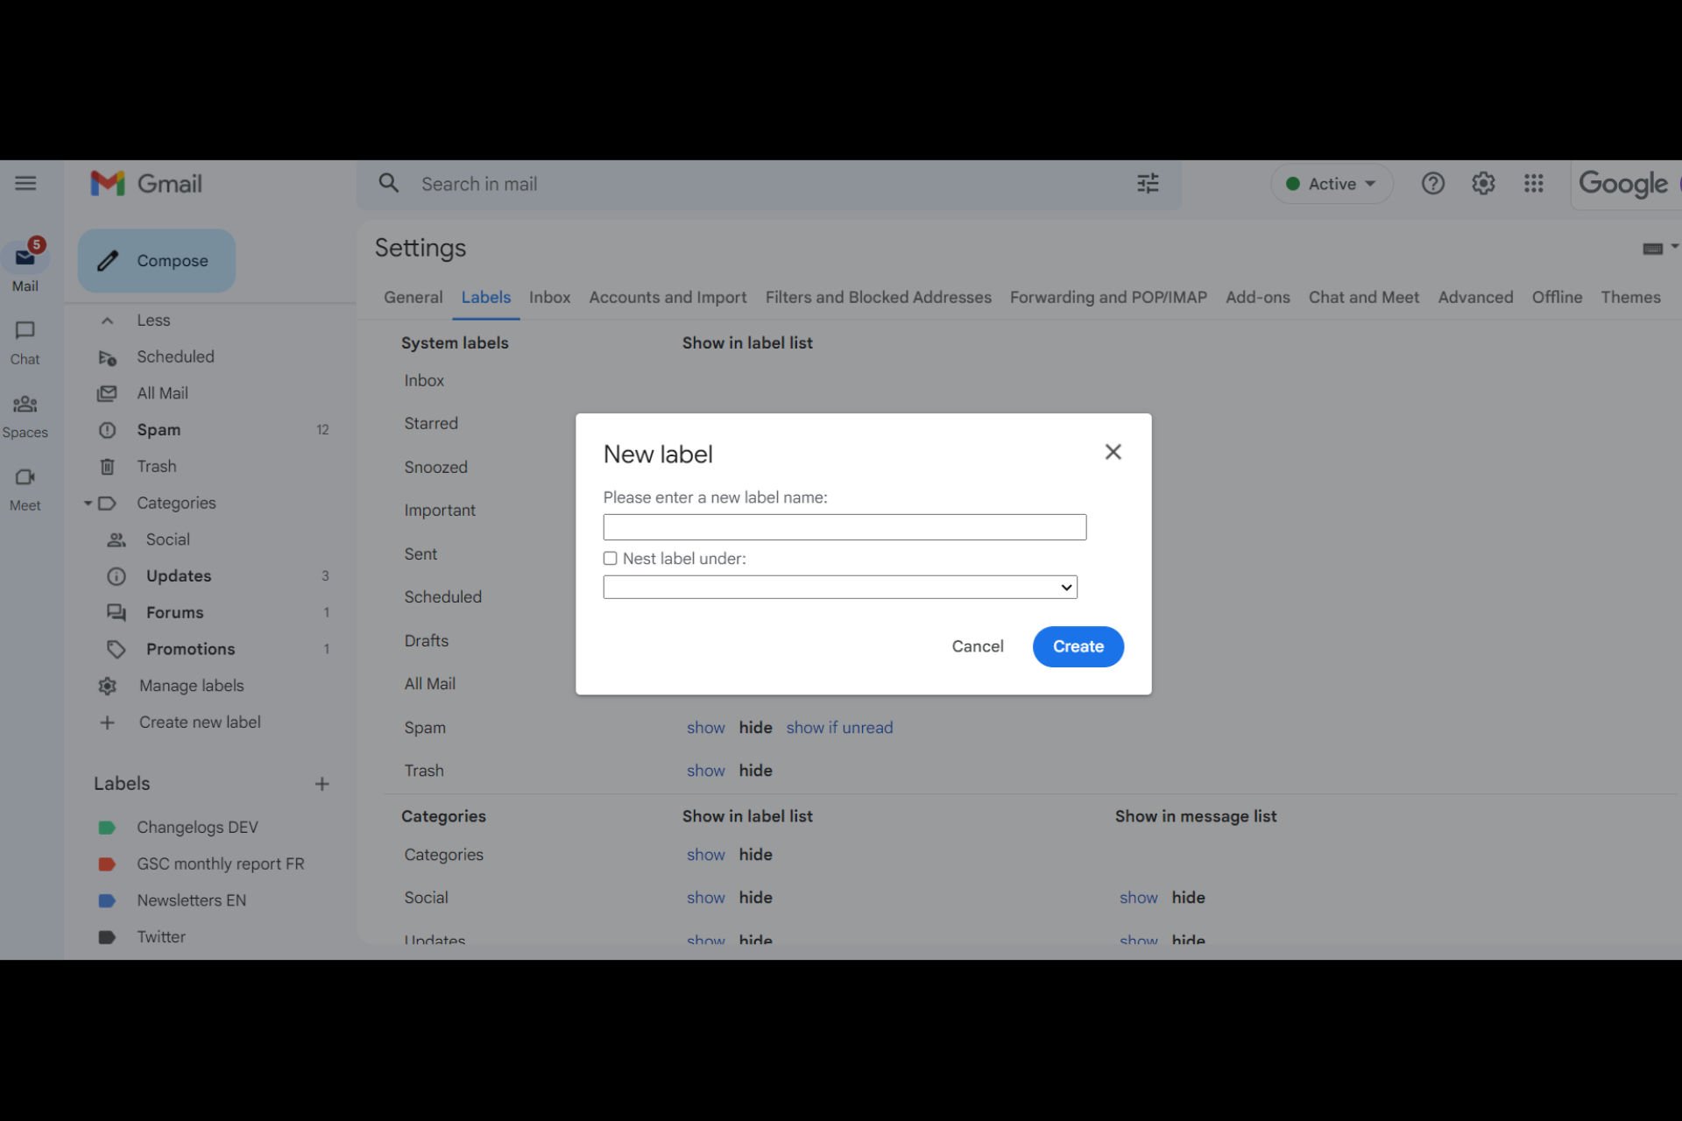Click the Create button in dialog

1078,646
